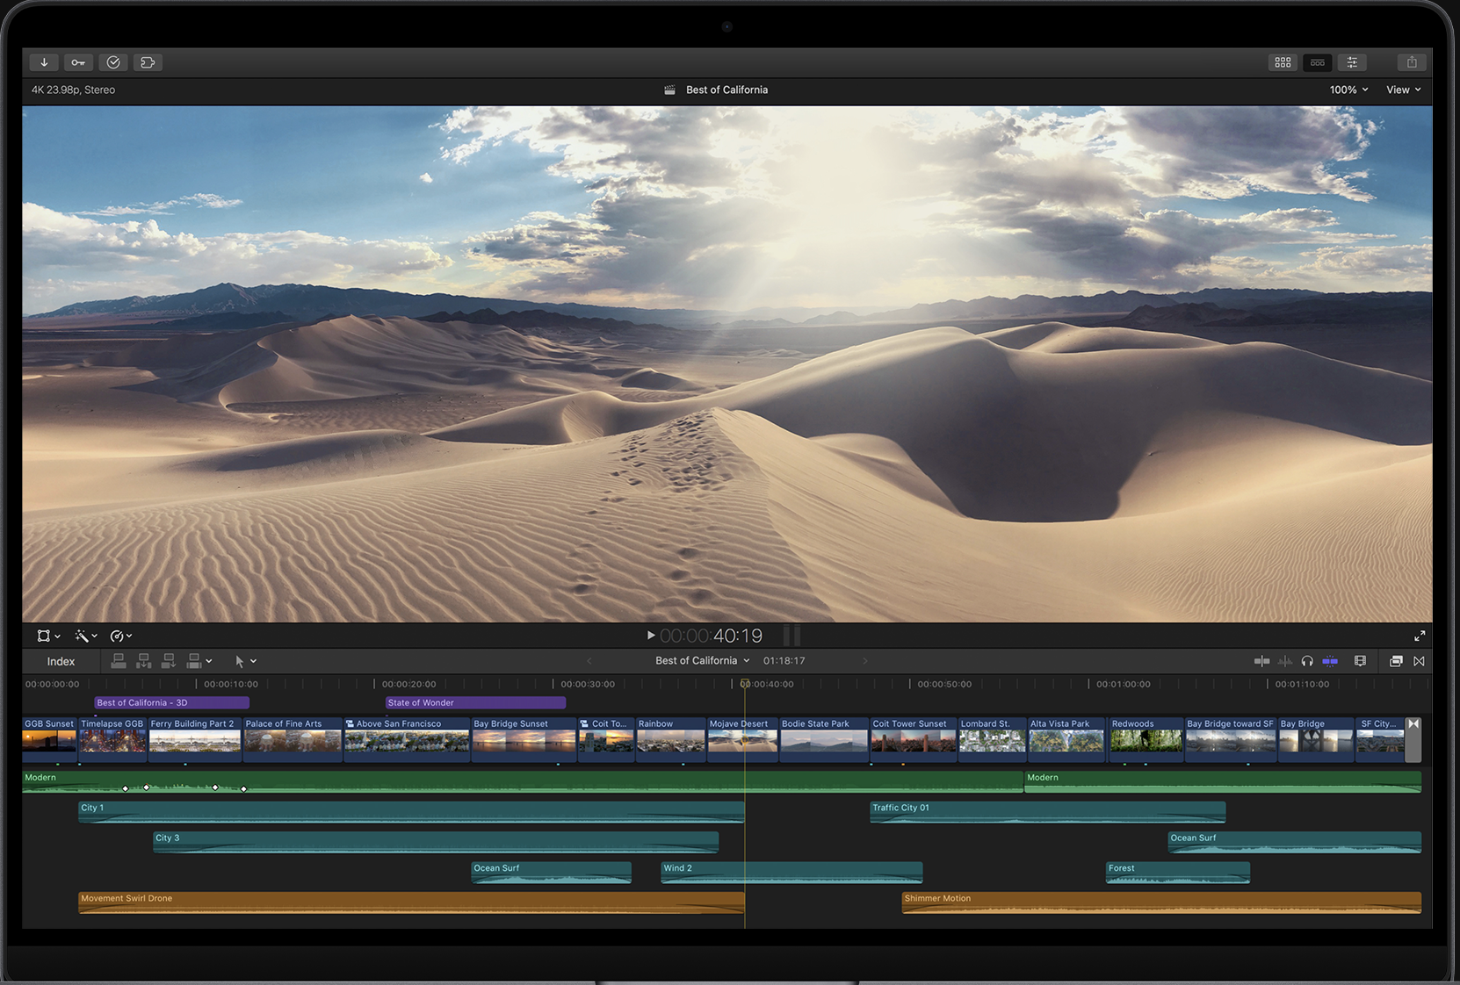Enter full-screen viewer with arrows icon
The width and height of the screenshot is (1460, 985).
pyautogui.click(x=1419, y=636)
